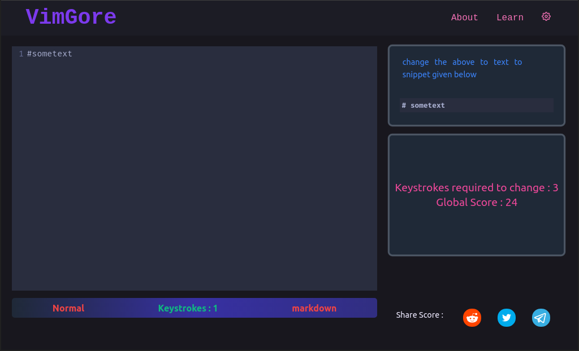The height and width of the screenshot is (351, 579).
Task: Click the markdown language label
Action: (x=314, y=308)
